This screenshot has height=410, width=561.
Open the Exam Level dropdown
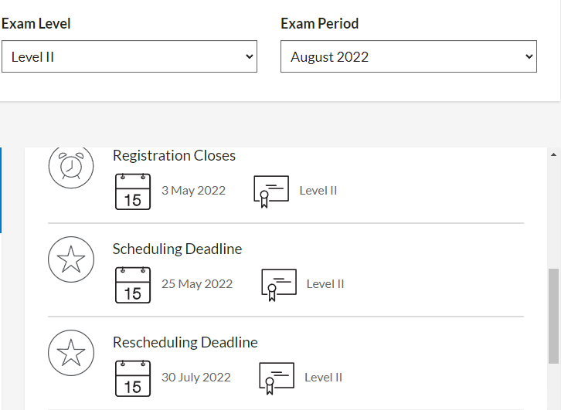coord(129,57)
